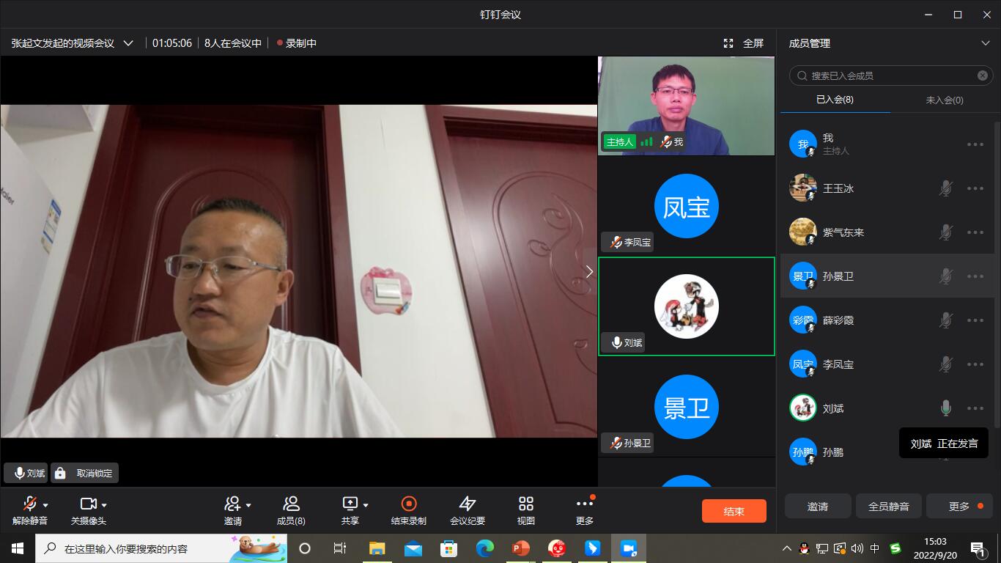Open File Explorer from the taskbar
The height and width of the screenshot is (563, 1001).
coord(377,548)
